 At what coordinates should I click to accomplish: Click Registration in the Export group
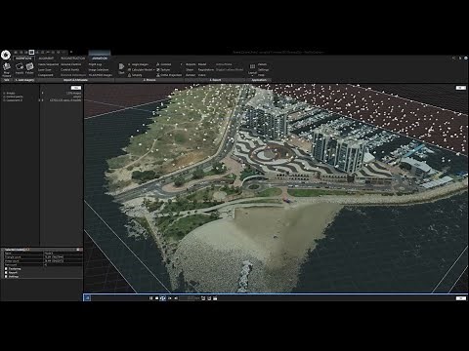pos(206,69)
